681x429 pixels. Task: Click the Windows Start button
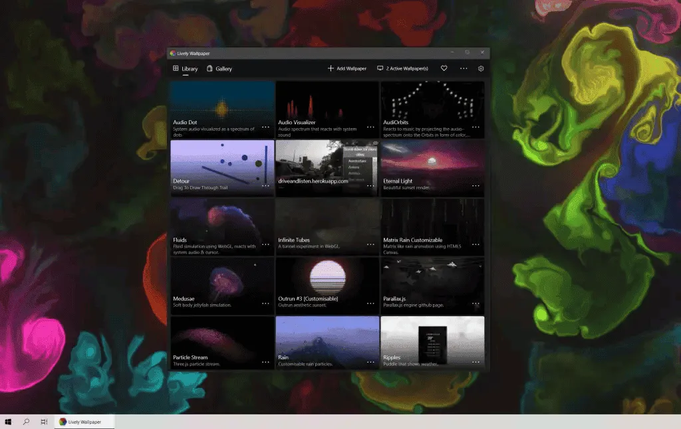(9, 421)
